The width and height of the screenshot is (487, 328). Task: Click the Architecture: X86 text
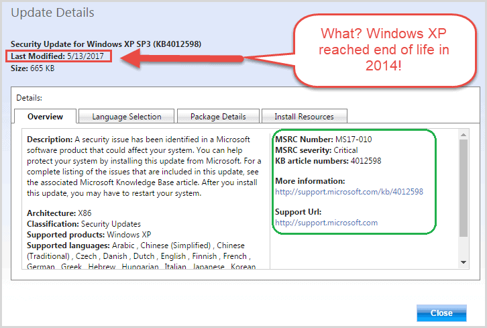pos(59,213)
